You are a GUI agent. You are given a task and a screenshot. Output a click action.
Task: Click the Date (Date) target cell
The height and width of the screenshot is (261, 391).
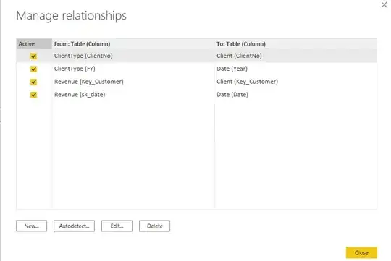[x=232, y=95]
